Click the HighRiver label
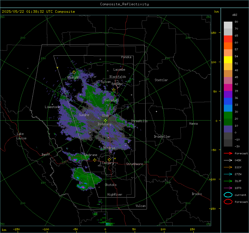249x233 pixels. point(115,194)
